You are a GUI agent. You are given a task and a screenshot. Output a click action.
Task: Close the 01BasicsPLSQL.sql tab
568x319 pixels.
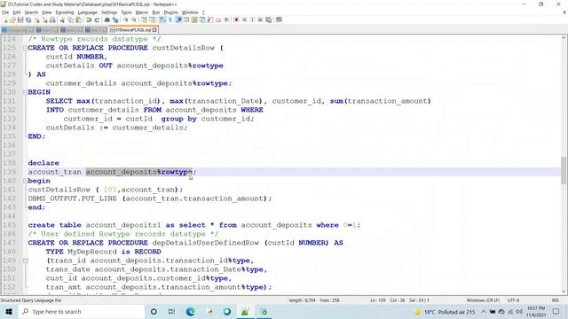tap(154, 30)
